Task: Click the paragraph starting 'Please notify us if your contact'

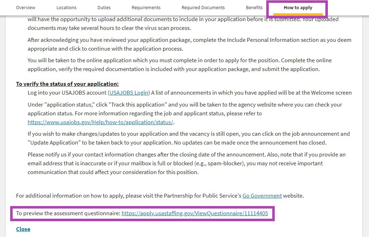Action: 186,164
